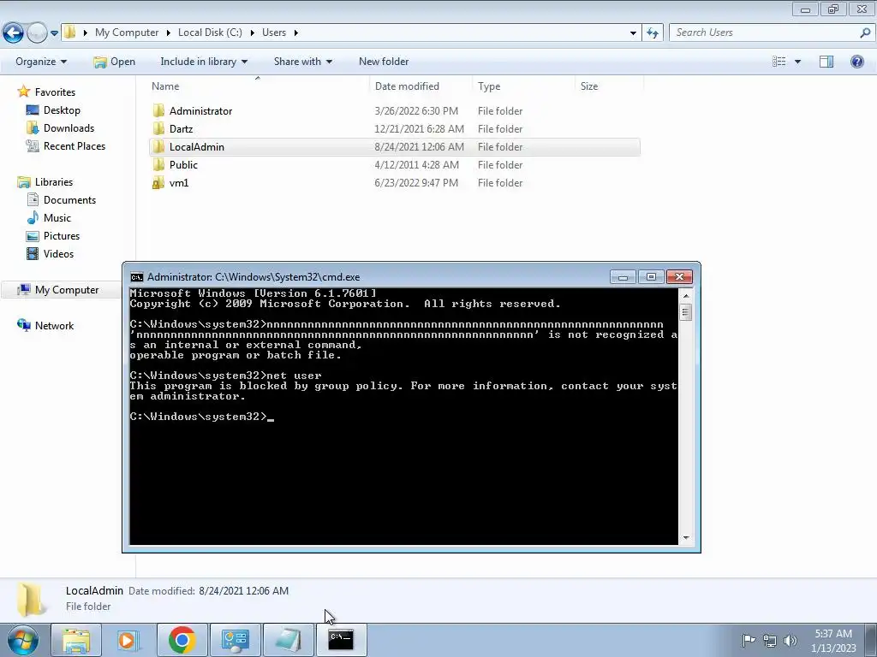877x657 pixels.
Task: Open the view options dropdown arrow
Action: click(797, 62)
